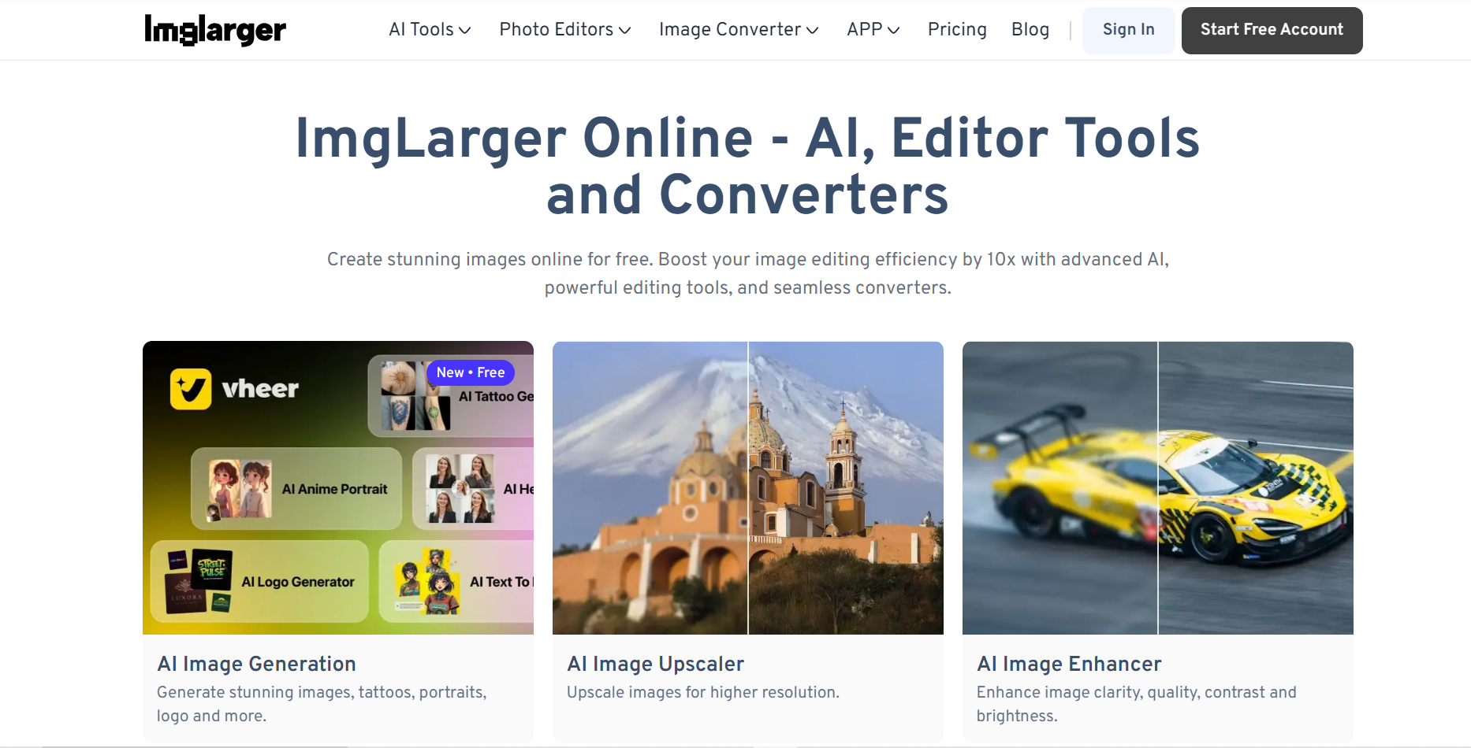This screenshot has width=1471, height=748.
Task: Click 'Create stunning images online for free' paragraph
Action: (747, 273)
